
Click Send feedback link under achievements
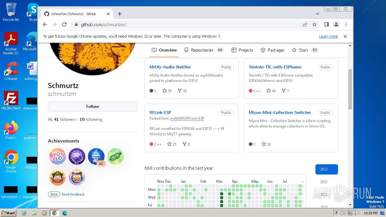73,194
